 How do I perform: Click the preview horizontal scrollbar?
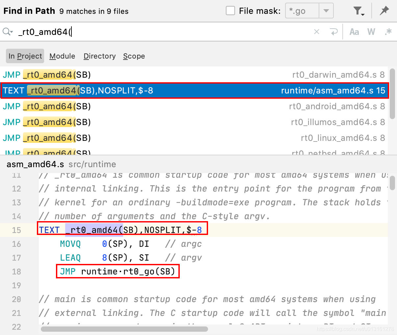point(124,329)
